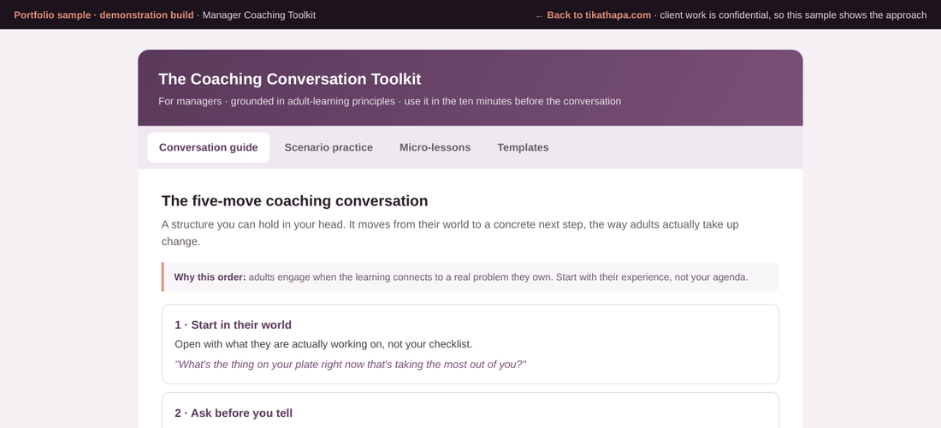Click the 'Why this order' callout

pyautogui.click(x=470, y=276)
